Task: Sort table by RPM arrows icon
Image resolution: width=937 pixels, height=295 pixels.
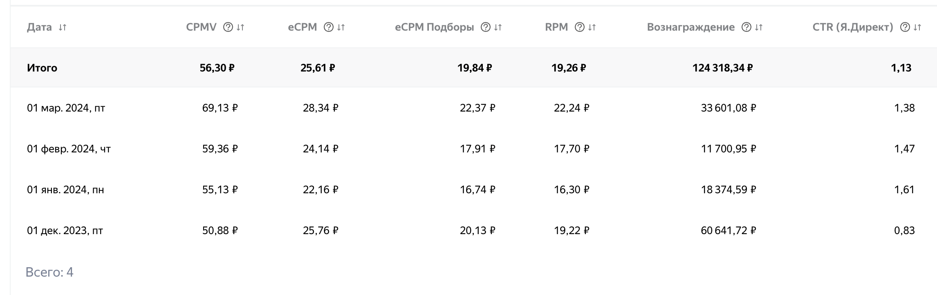Action: 592,27
